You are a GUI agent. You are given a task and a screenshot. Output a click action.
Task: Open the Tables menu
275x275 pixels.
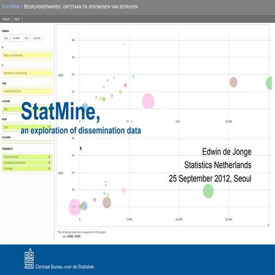(x=6, y=19)
